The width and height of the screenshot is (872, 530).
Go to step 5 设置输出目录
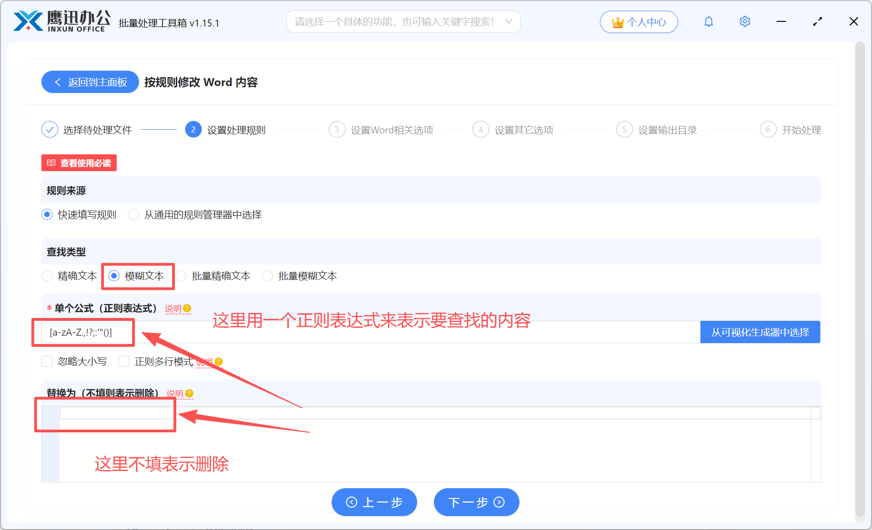click(x=657, y=130)
